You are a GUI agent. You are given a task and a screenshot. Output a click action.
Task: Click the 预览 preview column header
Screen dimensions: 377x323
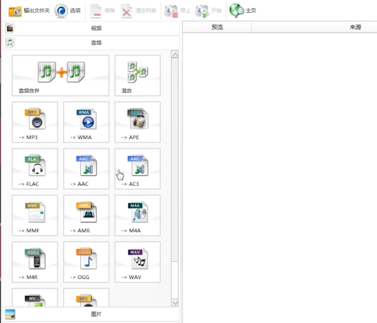pyautogui.click(x=217, y=27)
